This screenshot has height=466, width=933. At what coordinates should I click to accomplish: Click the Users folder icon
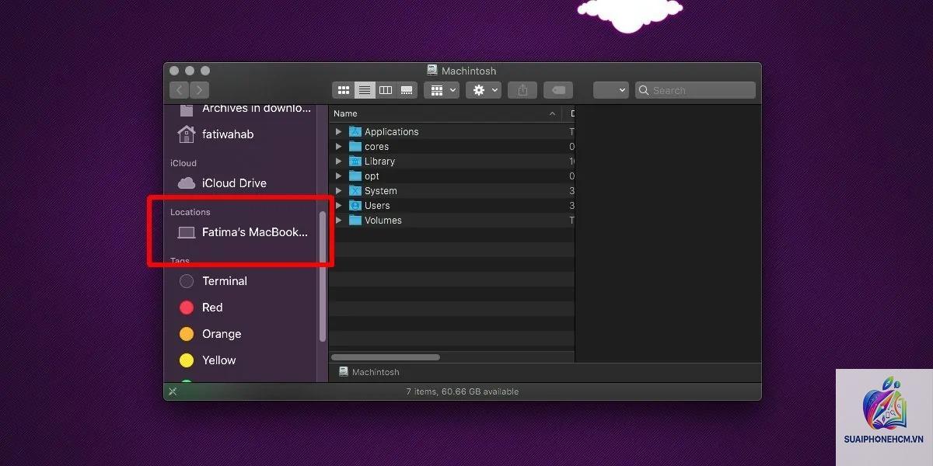(x=355, y=206)
